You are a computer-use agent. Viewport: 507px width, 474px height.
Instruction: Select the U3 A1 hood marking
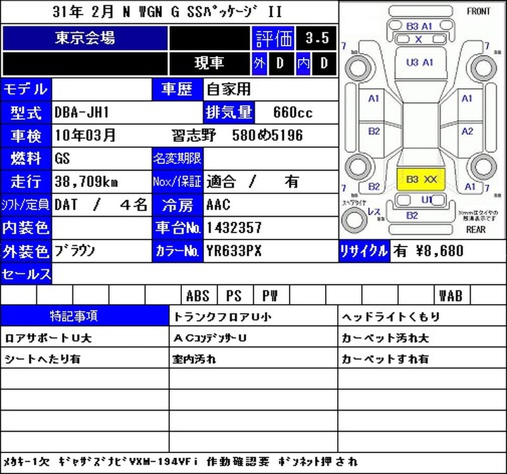pos(420,62)
